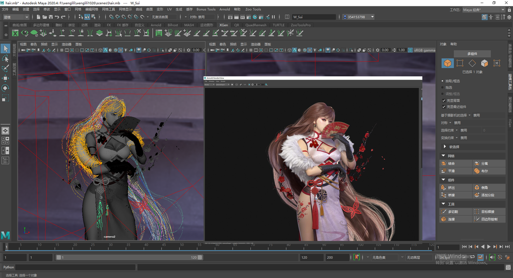
Task: Save the scene with floppy icon
Action: 51,17
